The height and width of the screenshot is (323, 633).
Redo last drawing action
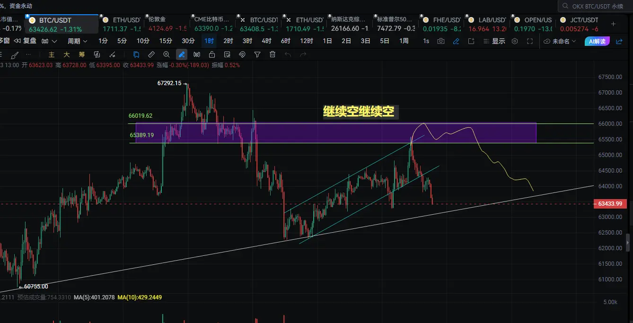coord(303,54)
